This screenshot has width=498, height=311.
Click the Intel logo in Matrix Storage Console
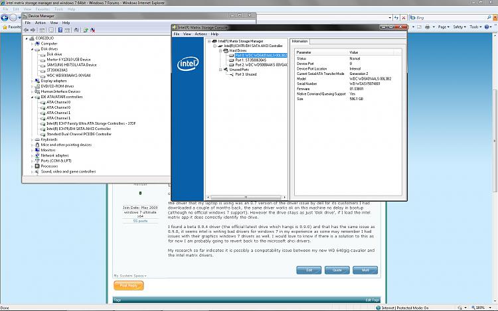tap(188, 64)
